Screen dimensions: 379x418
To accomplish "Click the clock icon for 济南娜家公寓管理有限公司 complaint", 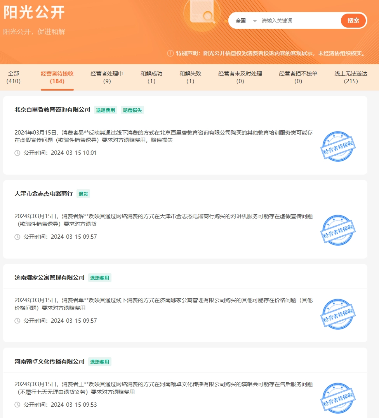I will click(16, 321).
